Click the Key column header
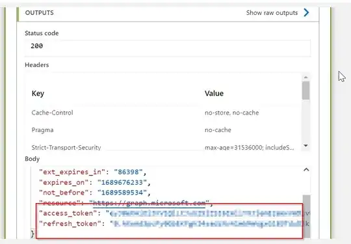351x244 pixels. pyautogui.click(x=38, y=93)
